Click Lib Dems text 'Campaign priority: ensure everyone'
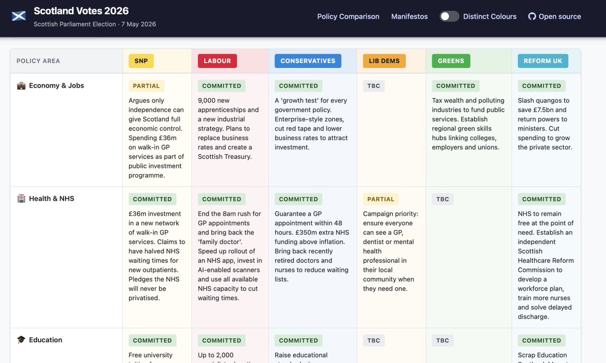The width and height of the screenshot is (606, 363). click(390, 218)
